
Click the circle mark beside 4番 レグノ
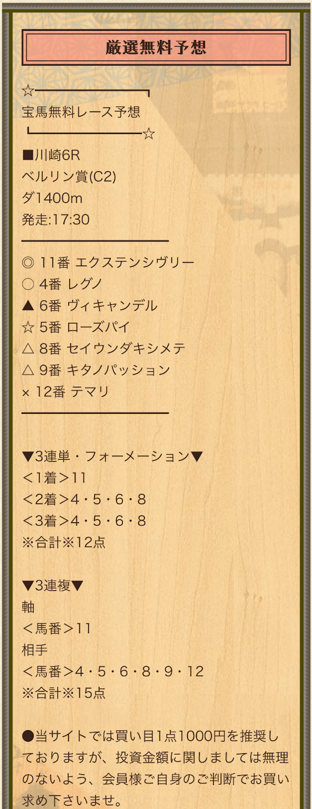[28, 284]
